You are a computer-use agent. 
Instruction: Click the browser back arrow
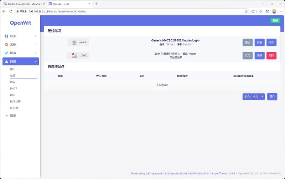pyautogui.click(x=4, y=11)
